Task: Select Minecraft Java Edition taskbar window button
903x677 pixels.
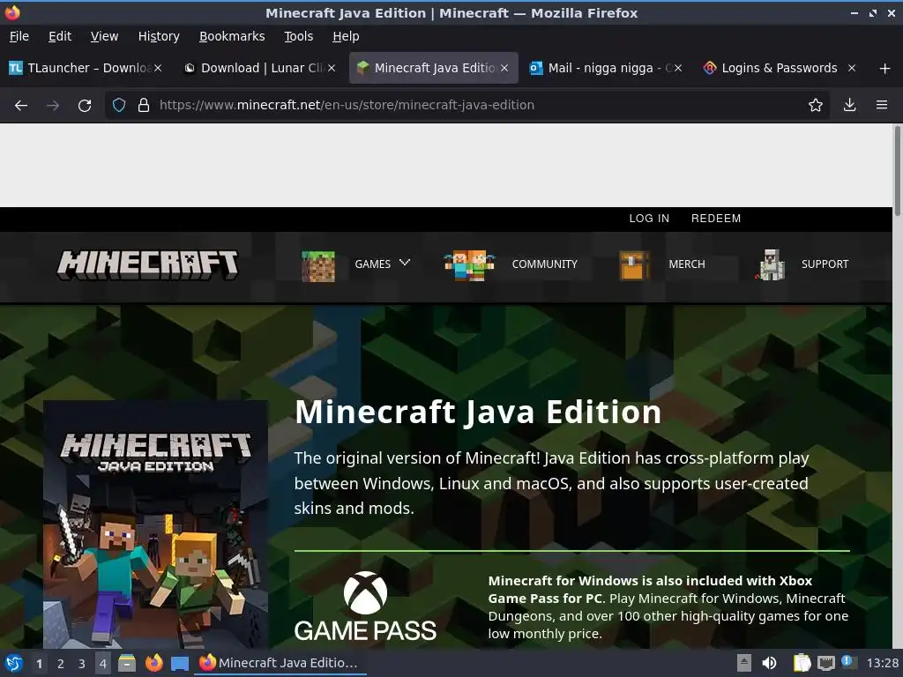Action: click(x=281, y=663)
